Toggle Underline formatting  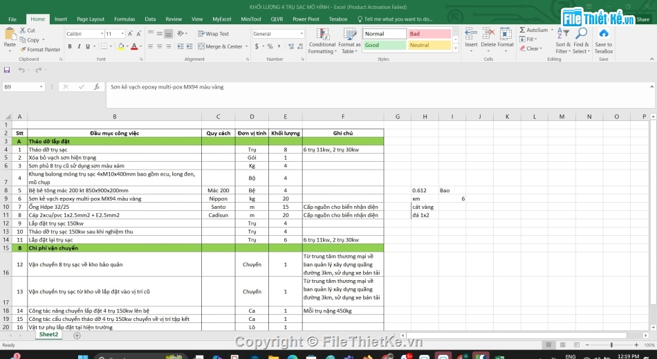(88, 46)
